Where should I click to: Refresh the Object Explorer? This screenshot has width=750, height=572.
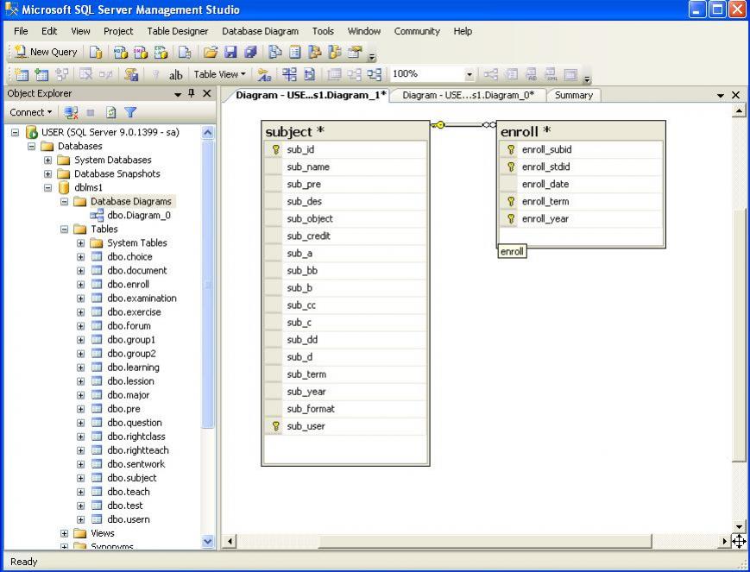[x=110, y=110]
